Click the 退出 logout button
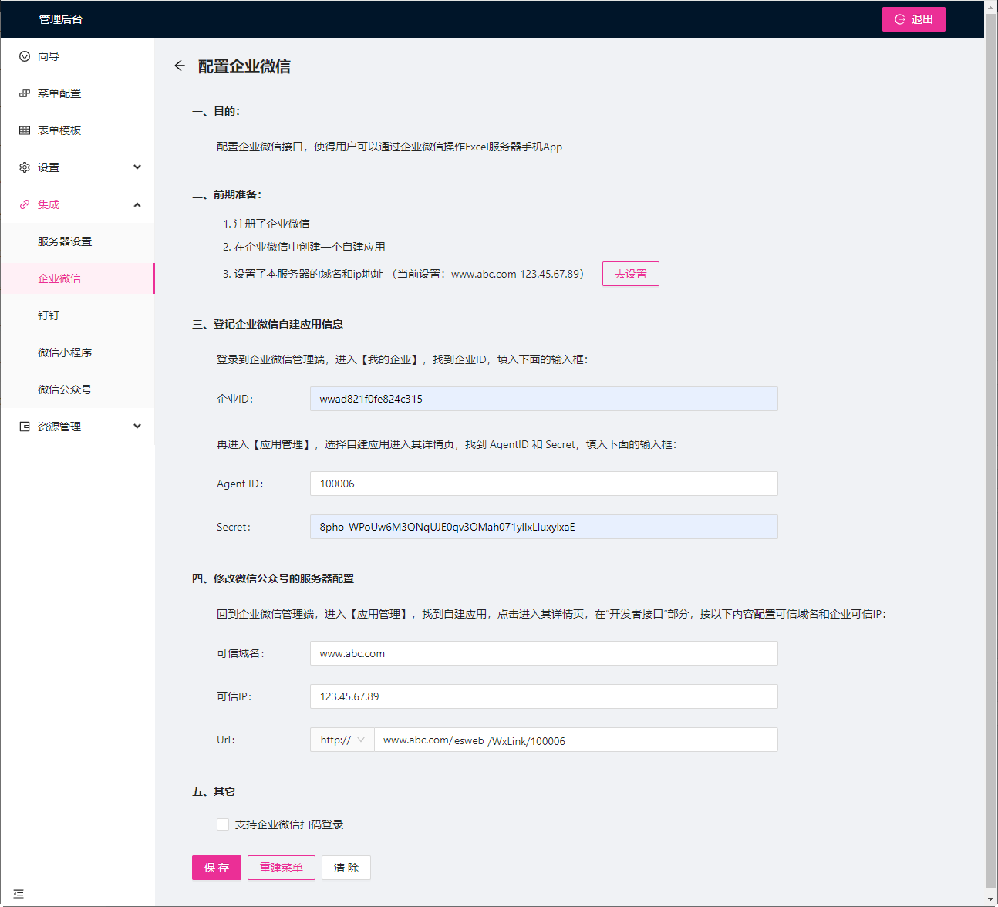The image size is (998, 907). 913,19
